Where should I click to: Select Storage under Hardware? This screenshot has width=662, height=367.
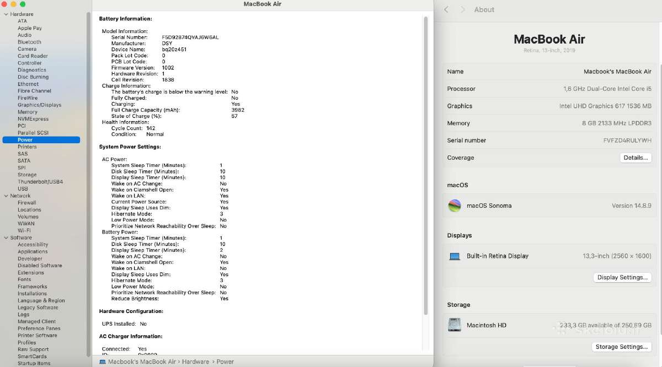(x=27, y=175)
